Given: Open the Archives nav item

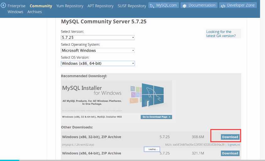Looking at the screenshot, I should [x=35, y=12].
